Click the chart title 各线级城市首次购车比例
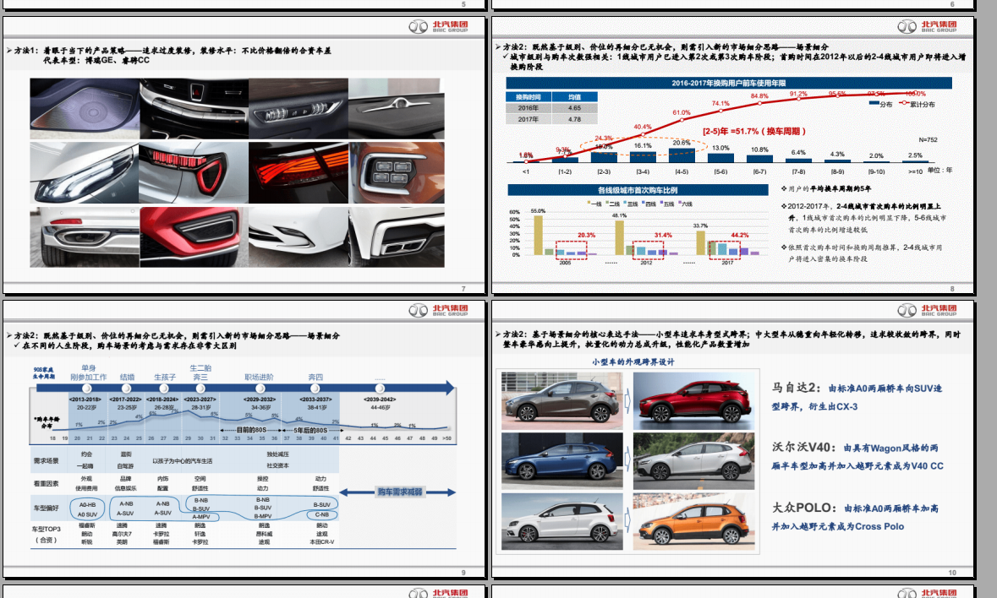The image size is (997, 598). click(637, 190)
